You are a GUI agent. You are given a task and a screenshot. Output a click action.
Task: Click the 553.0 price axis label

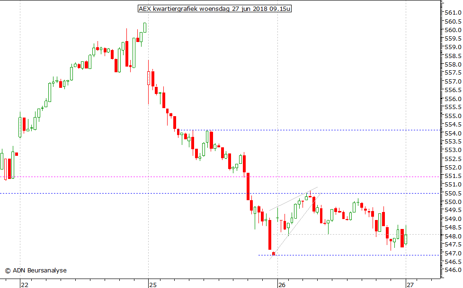(453, 150)
